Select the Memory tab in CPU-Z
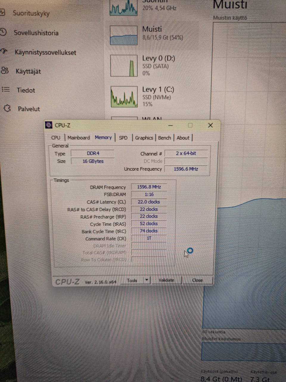 pyautogui.click(x=103, y=137)
